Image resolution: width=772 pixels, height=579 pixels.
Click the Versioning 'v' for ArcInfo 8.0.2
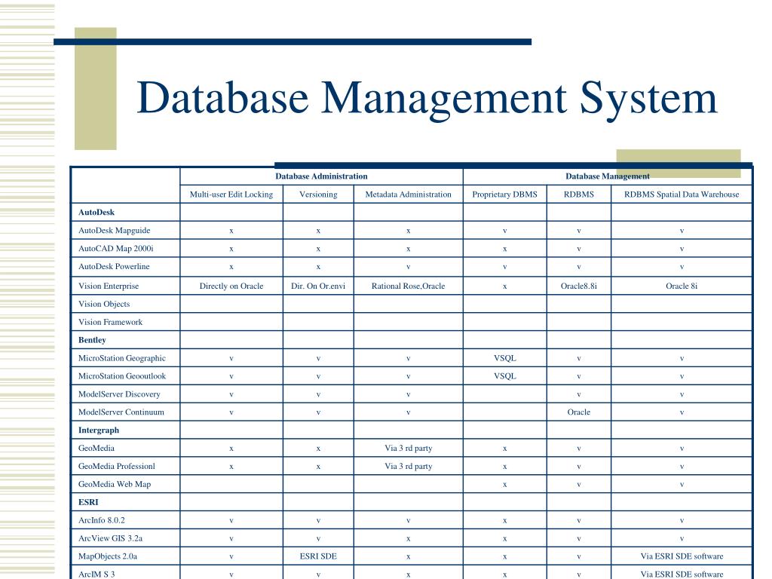(x=319, y=521)
